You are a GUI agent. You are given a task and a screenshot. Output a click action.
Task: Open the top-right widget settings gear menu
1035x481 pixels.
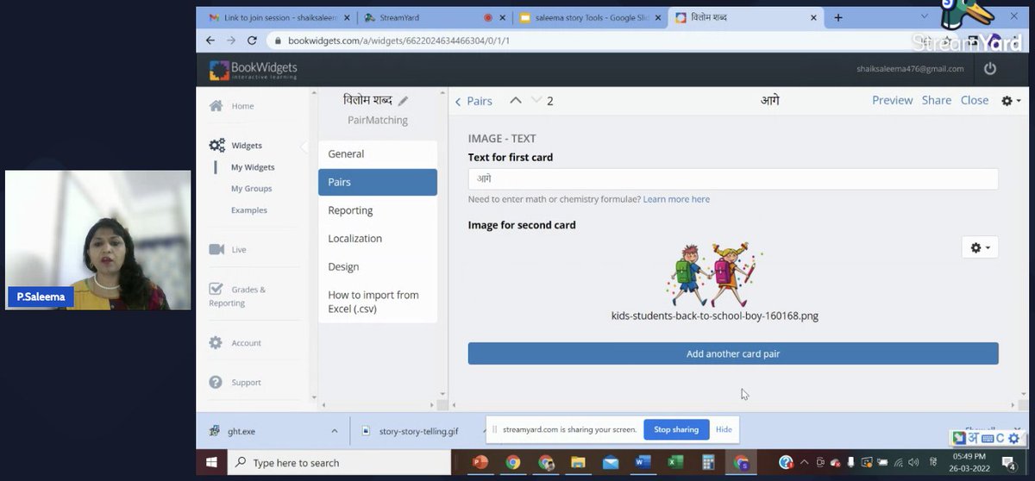coord(1011,101)
